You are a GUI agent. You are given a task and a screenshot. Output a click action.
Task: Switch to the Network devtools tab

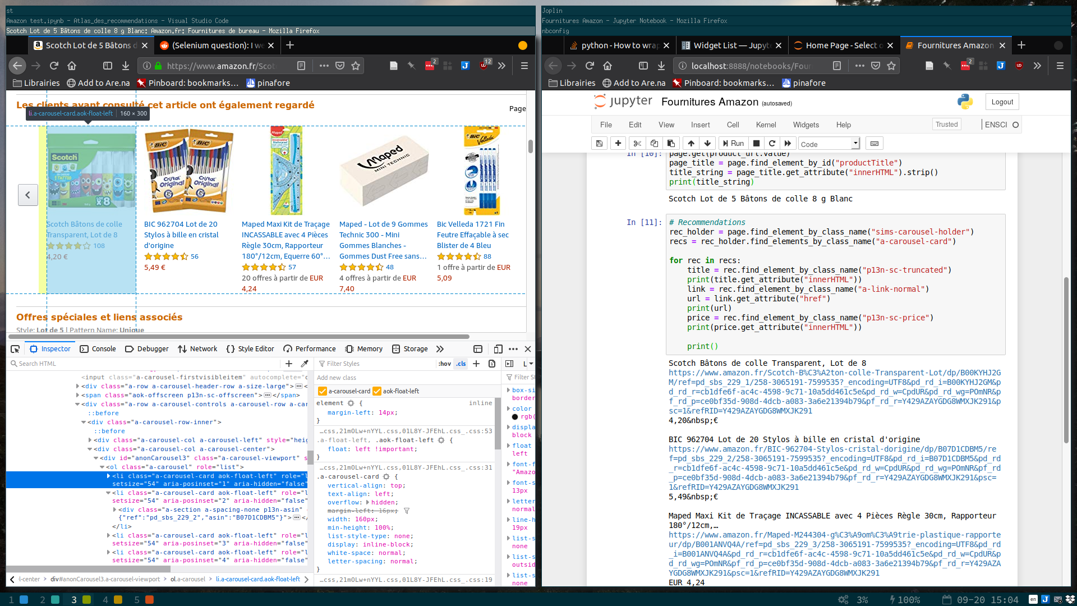tap(197, 349)
